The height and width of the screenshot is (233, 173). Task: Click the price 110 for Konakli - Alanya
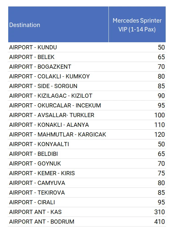point(160,125)
